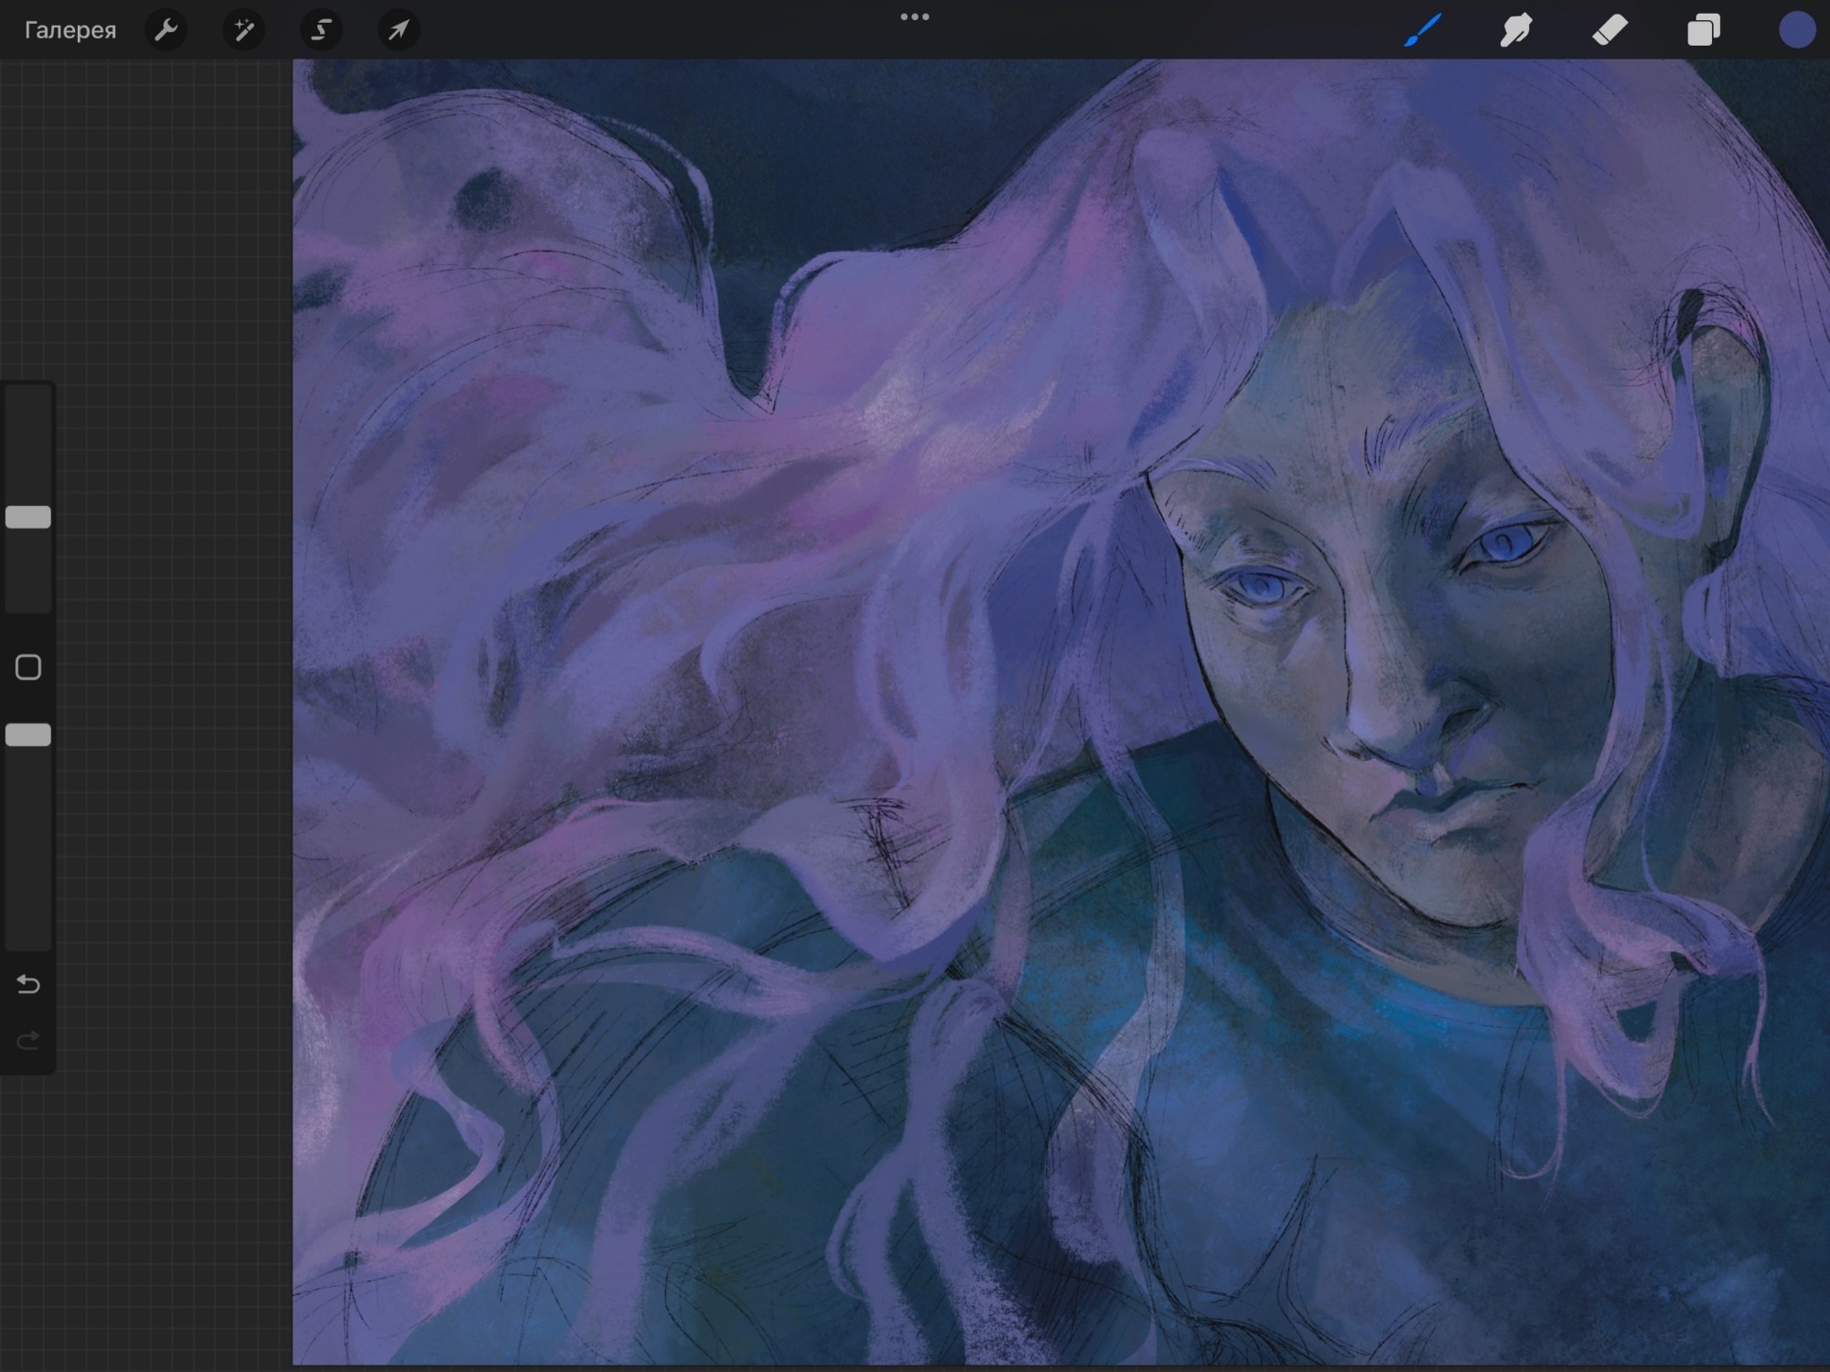Undo the last stroke
1830x1372 pixels.
[28, 984]
